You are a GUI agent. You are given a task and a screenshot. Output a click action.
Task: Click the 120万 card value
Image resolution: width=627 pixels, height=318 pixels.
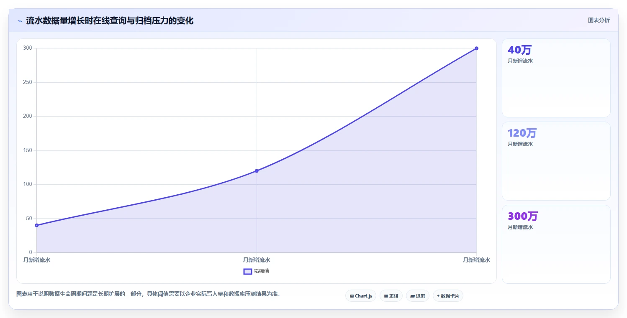pyautogui.click(x=522, y=133)
